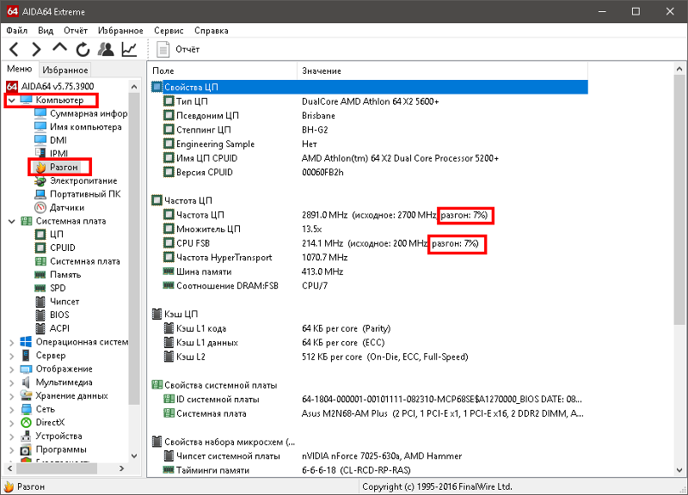The image size is (688, 495).
Task: Click the ЦП chip icon in the tree
Action: 40,235
